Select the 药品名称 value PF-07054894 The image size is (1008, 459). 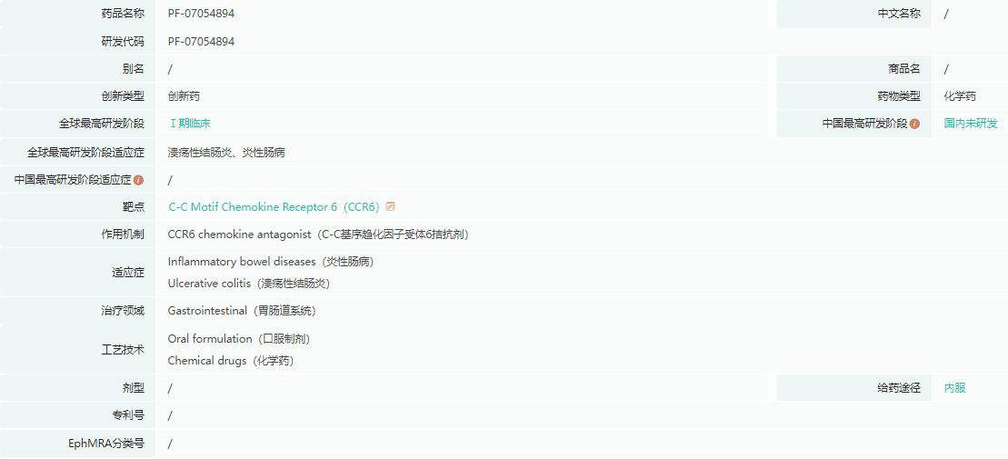pos(201,14)
